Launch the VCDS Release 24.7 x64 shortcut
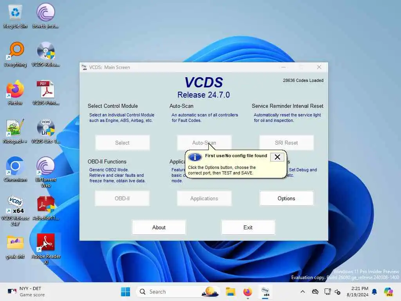The height and width of the screenshot is (301, 401). pyautogui.click(x=15, y=211)
